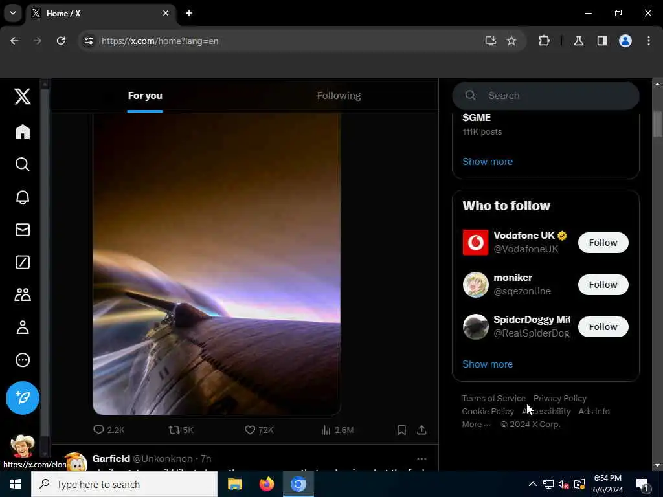Show hidden system tray icons
Image resolution: width=663 pixels, height=497 pixels.
[x=533, y=484]
